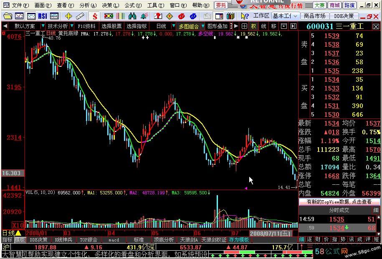Select the 顶底分析 template tab

pyautogui.click(x=164, y=240)
